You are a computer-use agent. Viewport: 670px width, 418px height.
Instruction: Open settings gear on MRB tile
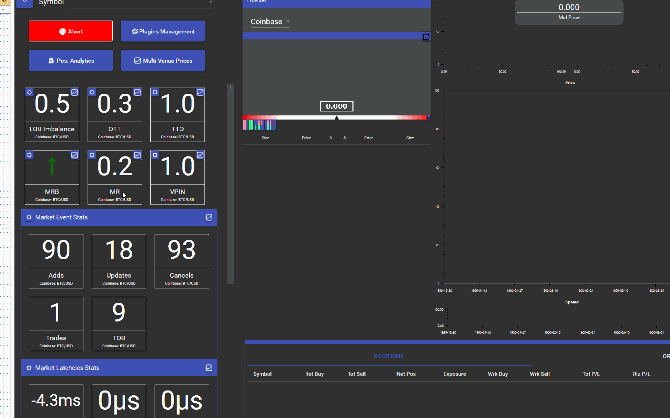coord(29,155)
